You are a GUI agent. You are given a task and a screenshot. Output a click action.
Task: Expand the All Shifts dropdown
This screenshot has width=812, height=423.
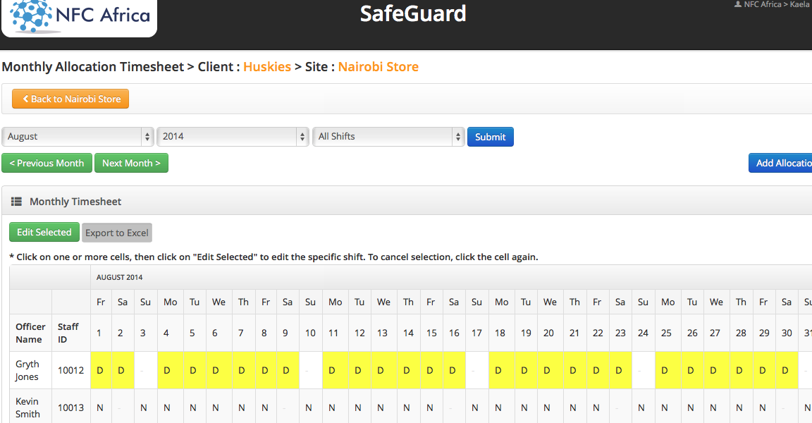tap(388, 137)
